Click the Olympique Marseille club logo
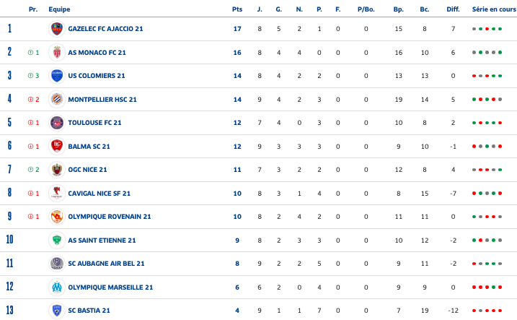 tap(57, 287)
